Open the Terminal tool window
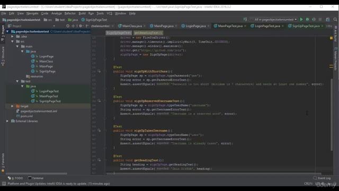This screenshot has width=339, height=191. click(35, 178)
